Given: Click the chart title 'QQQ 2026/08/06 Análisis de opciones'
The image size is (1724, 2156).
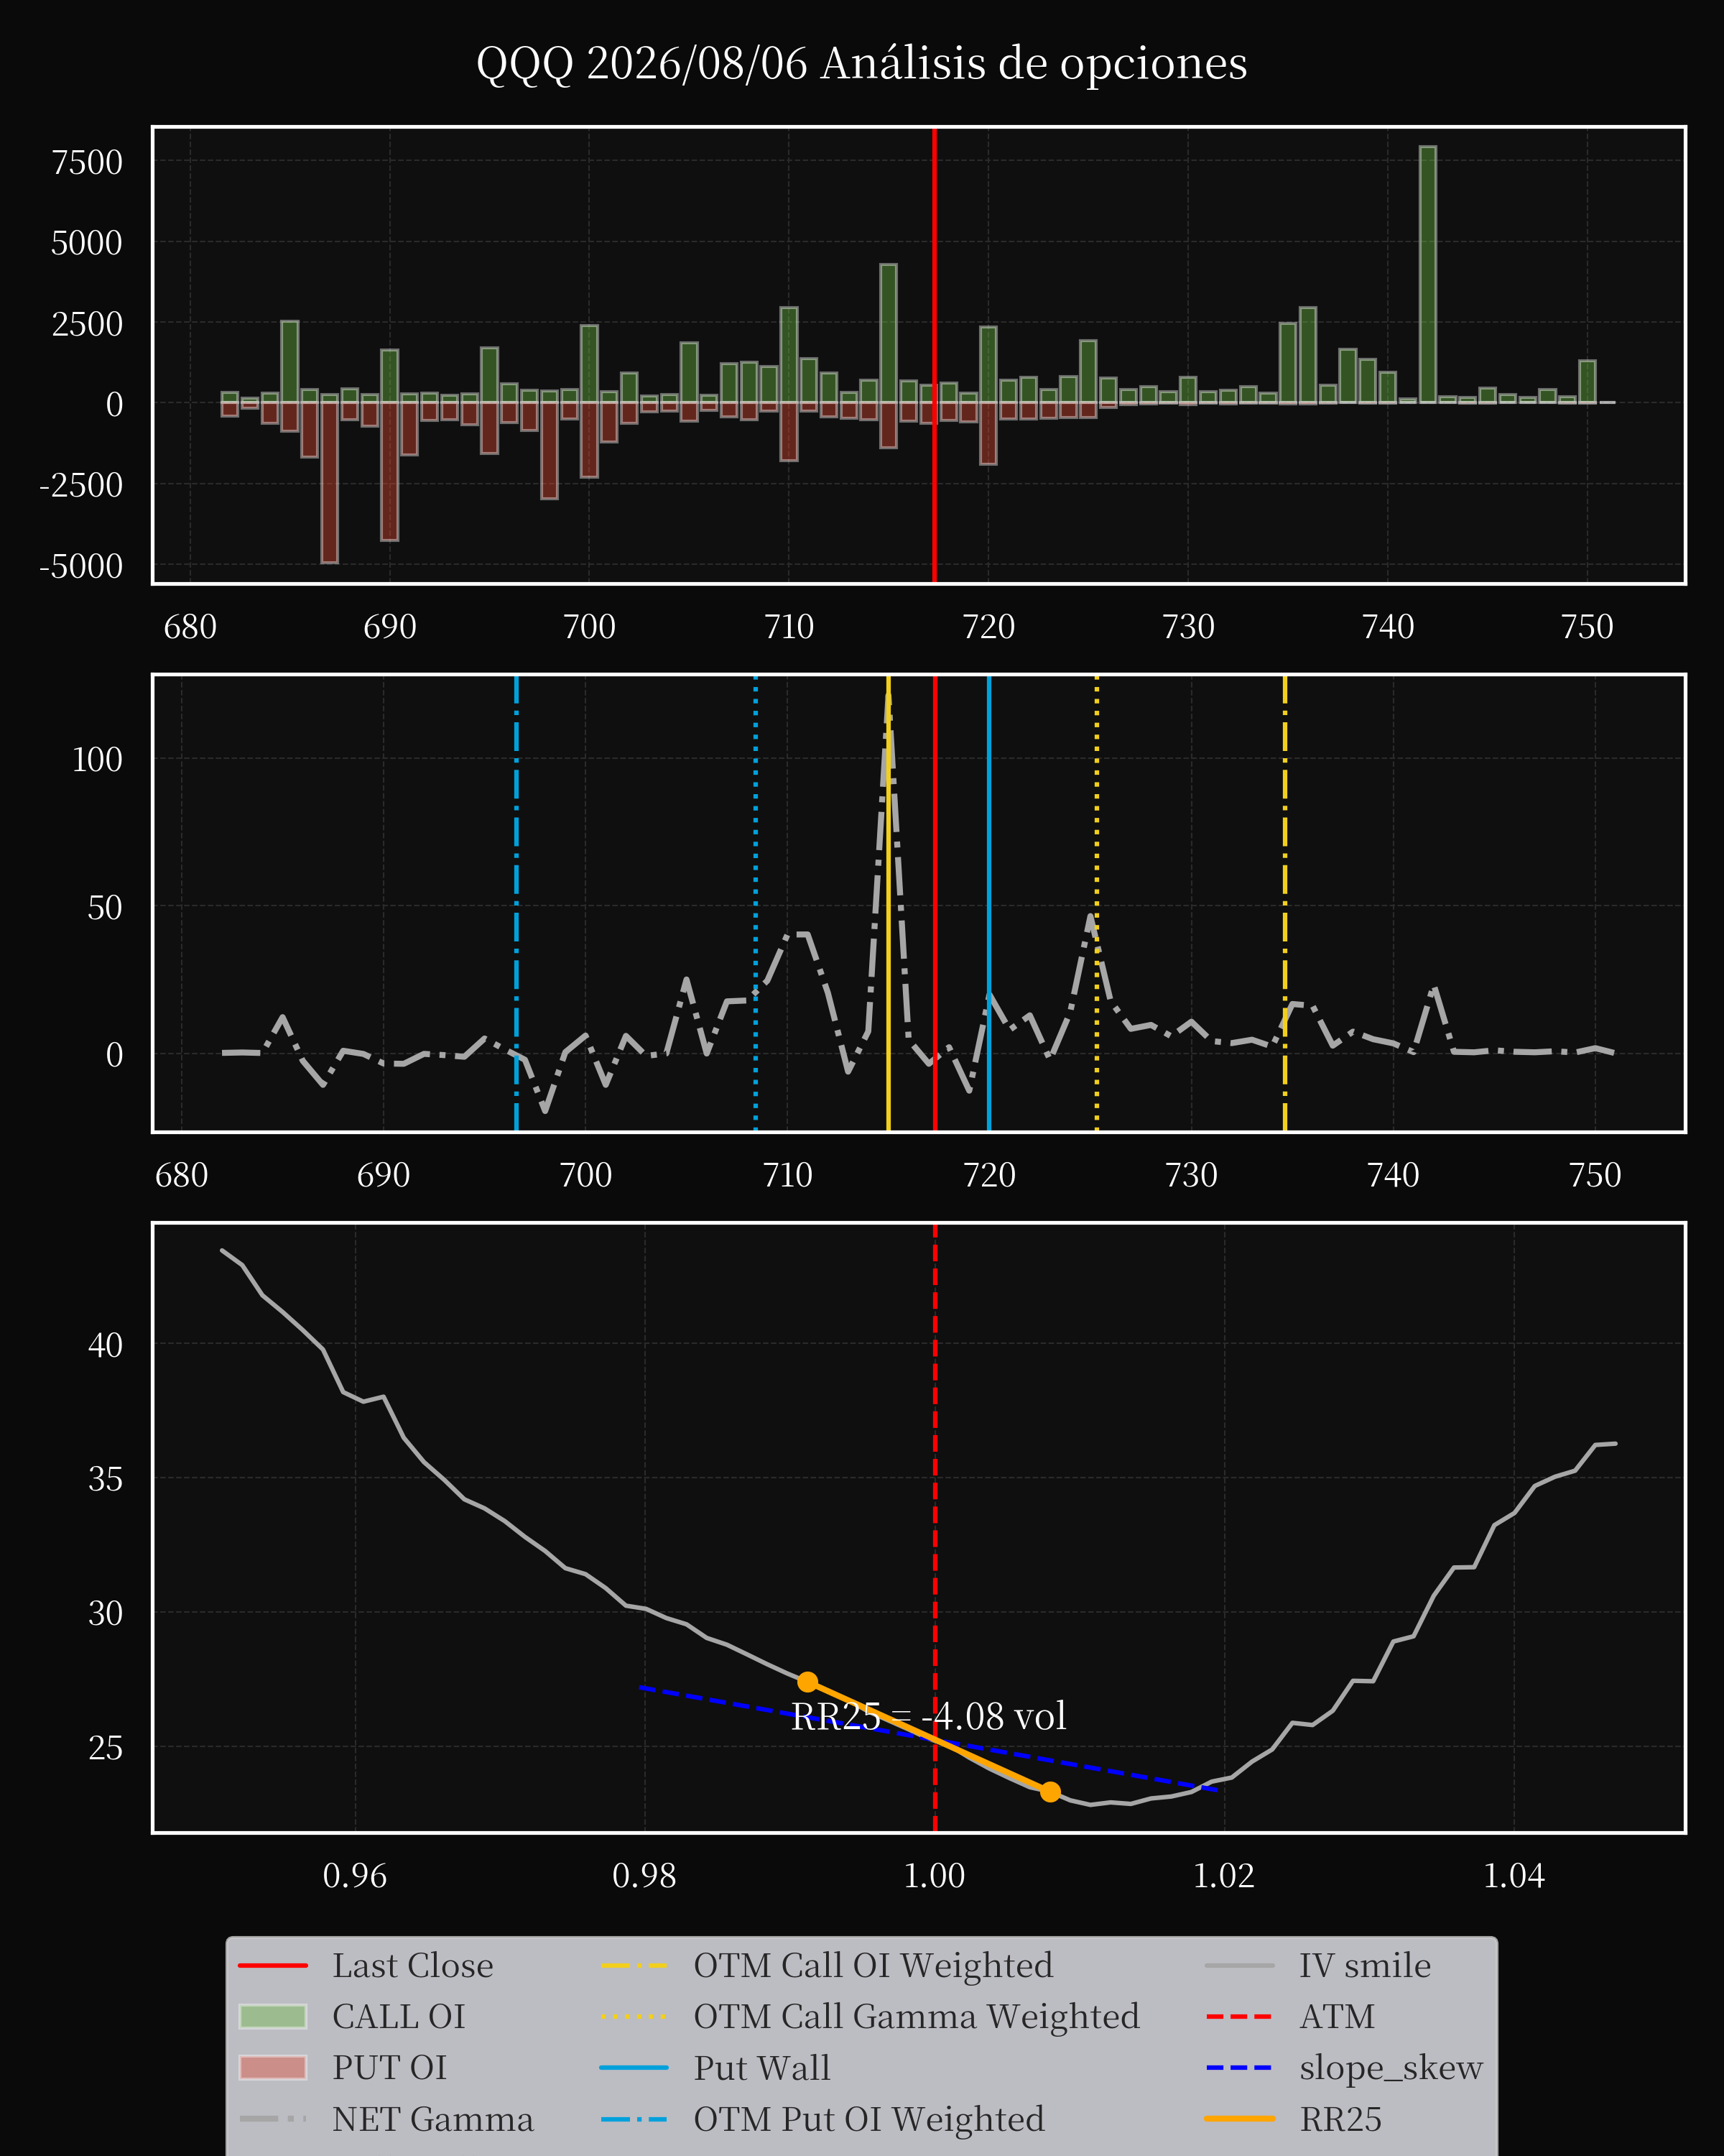Looking at the screenshot, I should (x=861, y=64).
